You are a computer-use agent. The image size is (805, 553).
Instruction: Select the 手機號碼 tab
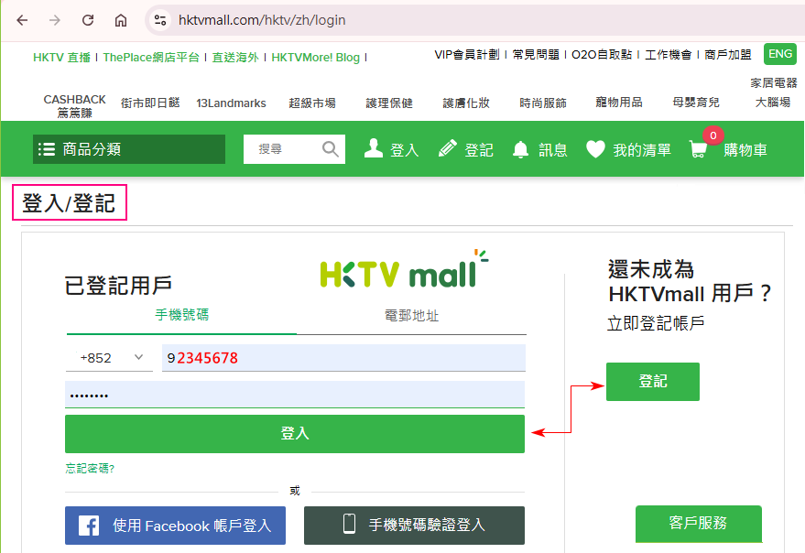181,315
